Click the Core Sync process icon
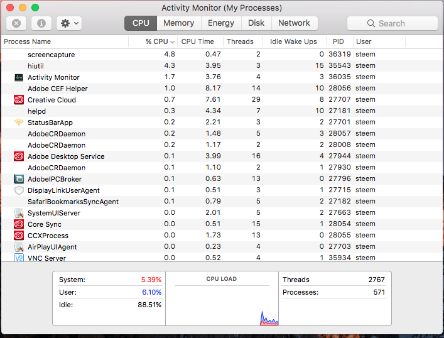Image resolution: width=444 pixels, height=338 pixels. (x=19, y=224)
